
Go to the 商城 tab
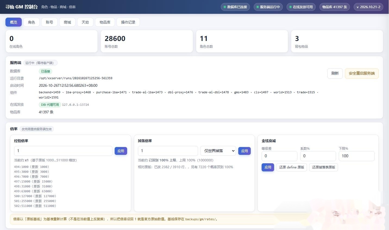(x=67, y=22)
